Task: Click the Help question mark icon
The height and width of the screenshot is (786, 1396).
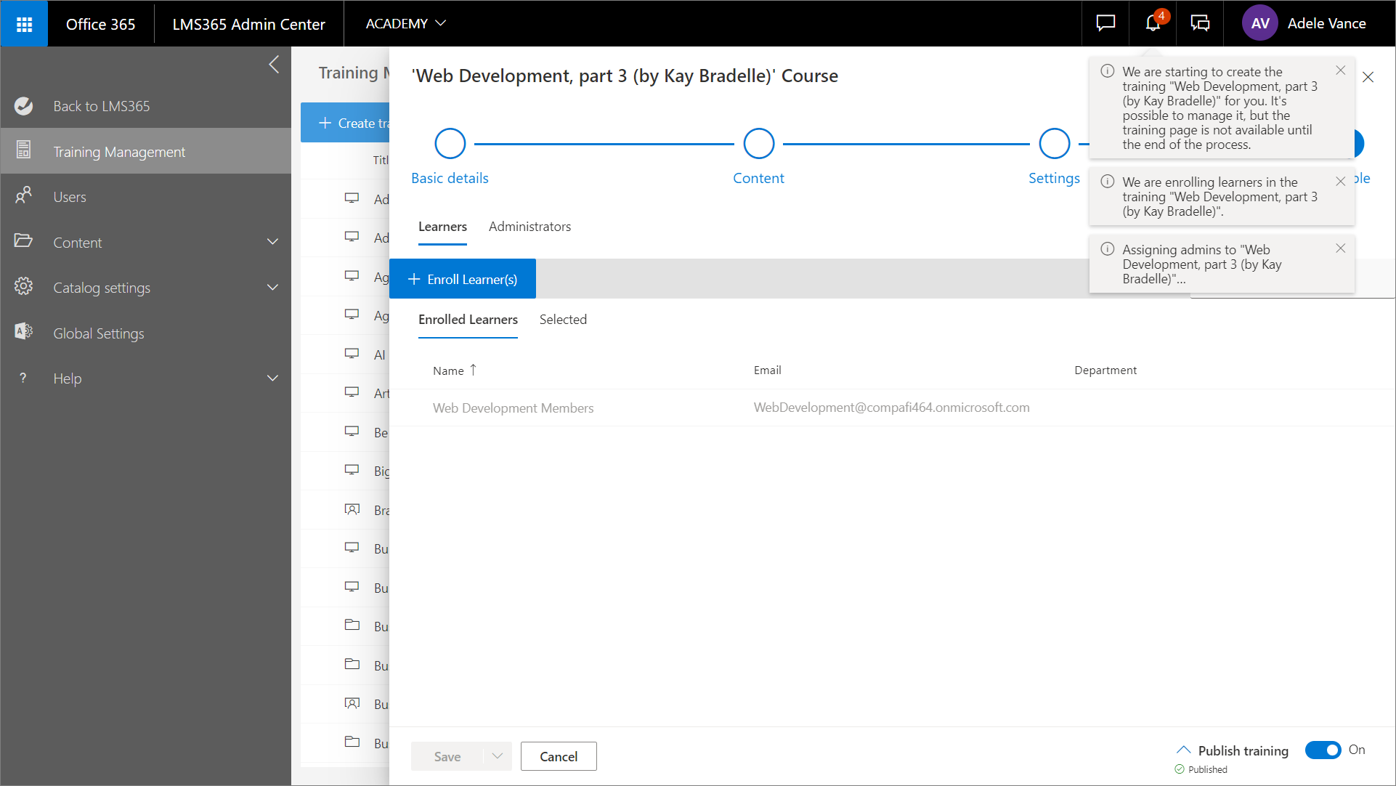Action: [x=23, y=378]
